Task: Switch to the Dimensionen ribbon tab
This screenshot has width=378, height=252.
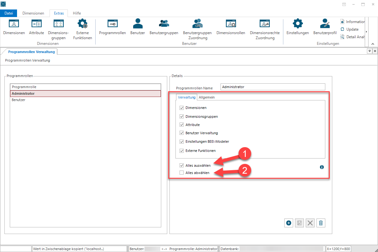Action: pyautogui.click(x=33, y=13)
